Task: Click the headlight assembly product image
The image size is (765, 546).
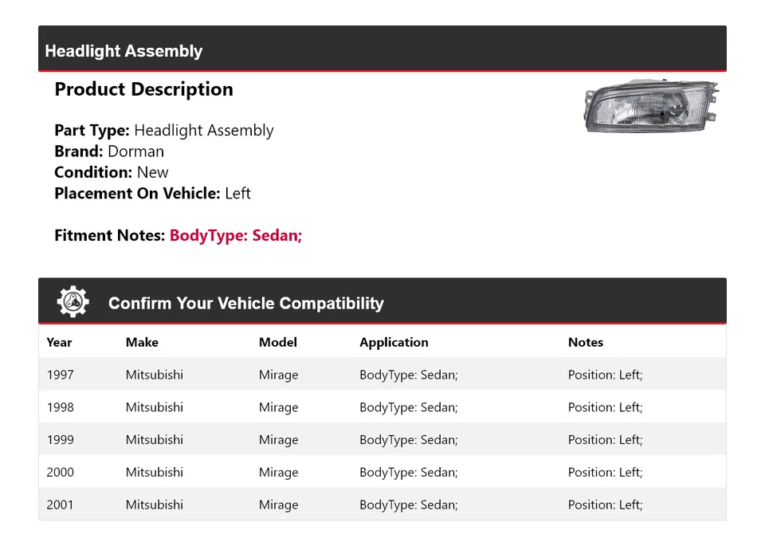Action: (651, 105)
